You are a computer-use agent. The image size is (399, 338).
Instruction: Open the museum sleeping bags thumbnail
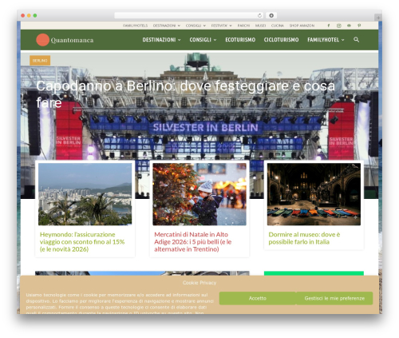(314, 194)
